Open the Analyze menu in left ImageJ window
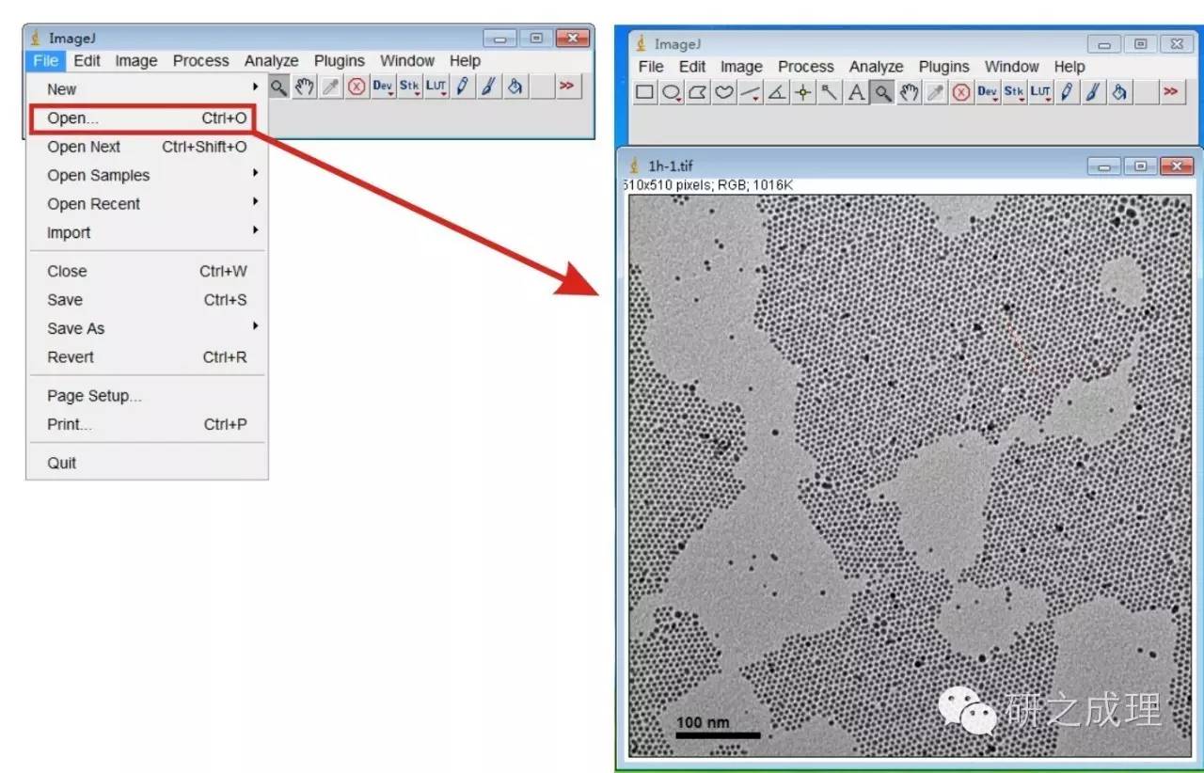1204x773 pixels. coord(272,61)
